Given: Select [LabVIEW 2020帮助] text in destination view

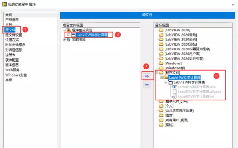Looking at the screenshot, I should pos(180,35).
